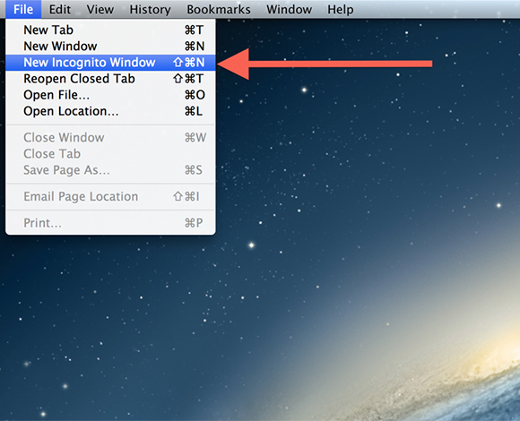Choose the Close Tab entry
The height and width of the screenshot is (421, 520).
(110, 153)
